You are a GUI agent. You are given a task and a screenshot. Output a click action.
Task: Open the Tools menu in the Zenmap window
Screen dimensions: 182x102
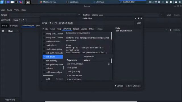tap(9, 10)
